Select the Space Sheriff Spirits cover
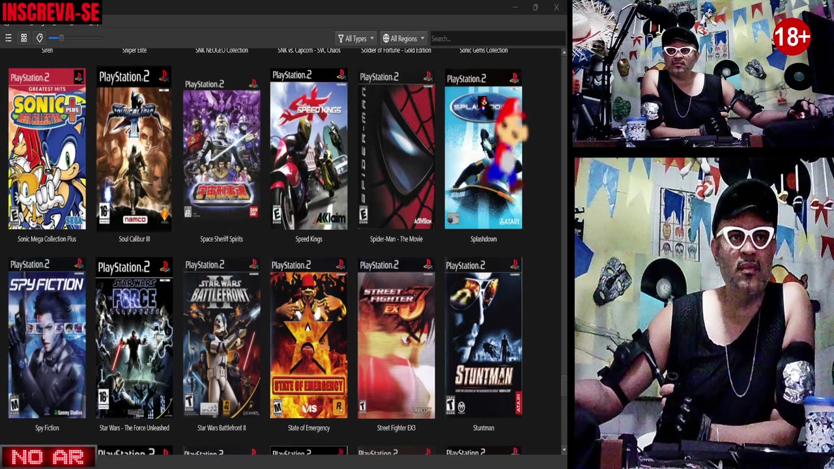This screenshot has width=834, height=469. tap(222, 149)
